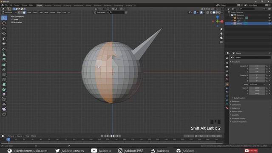The image size is (272, 153).
Task: Toggle camera view in viewport
Action: pyautogui.click(x=221, y=38)
